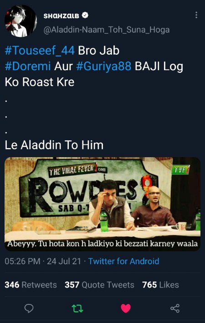Click the 05:26 PM timestamp
The width and height of the screenshot is (205, 323).
[x=22, y=261]
